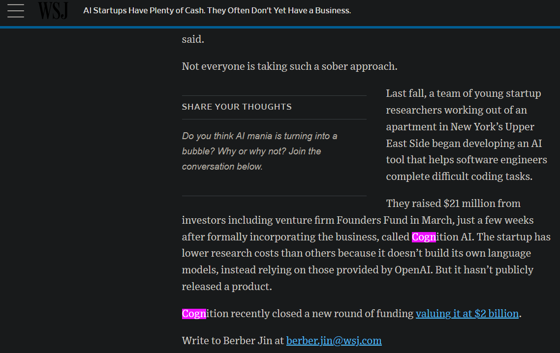
Task: Click "Join the conversation below" prompt text
Action: pos(251,159)
